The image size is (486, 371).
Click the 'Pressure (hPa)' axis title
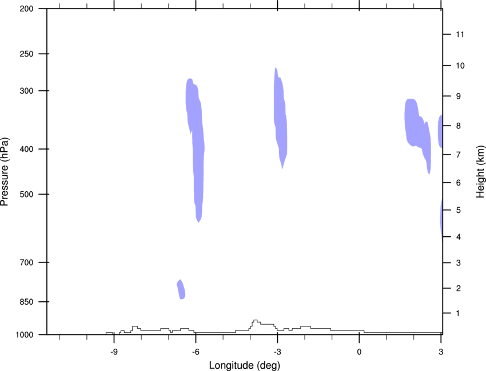pyautogui.click(x=5, y=172)
